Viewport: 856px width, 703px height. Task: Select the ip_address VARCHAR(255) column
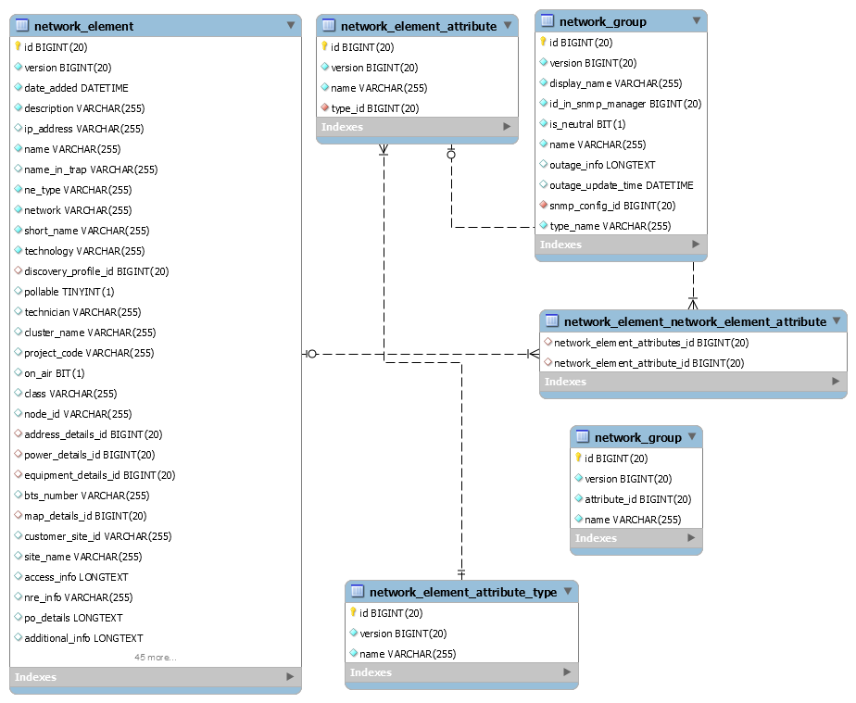(x=84, y=129)
